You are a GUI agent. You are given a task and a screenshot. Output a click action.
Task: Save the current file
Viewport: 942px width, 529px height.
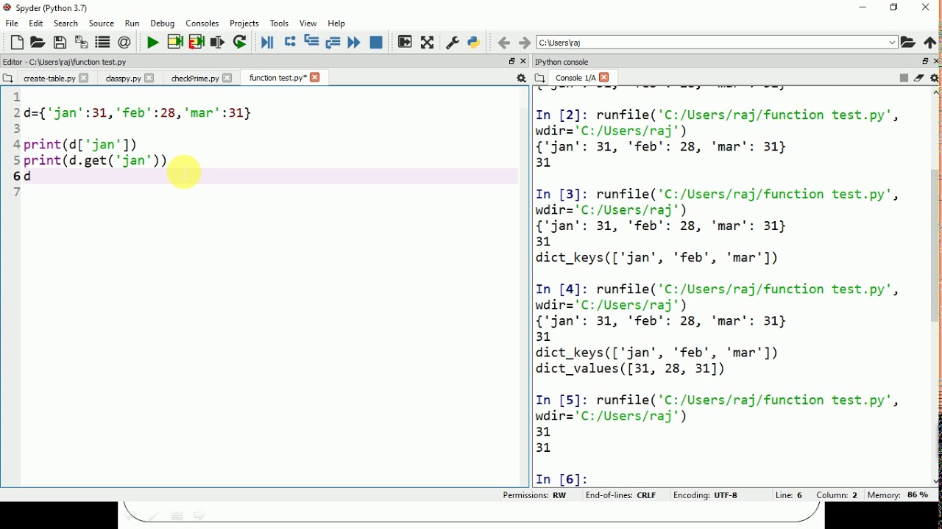tap(60, 43)
